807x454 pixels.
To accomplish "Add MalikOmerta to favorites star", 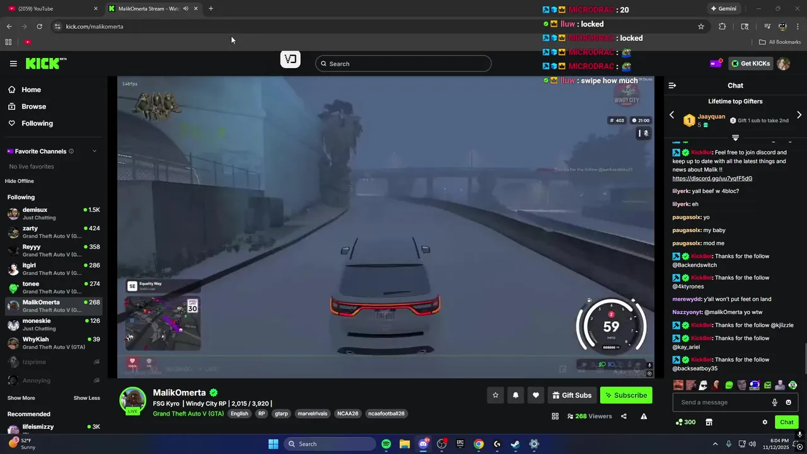I will [x=496, y=395].
